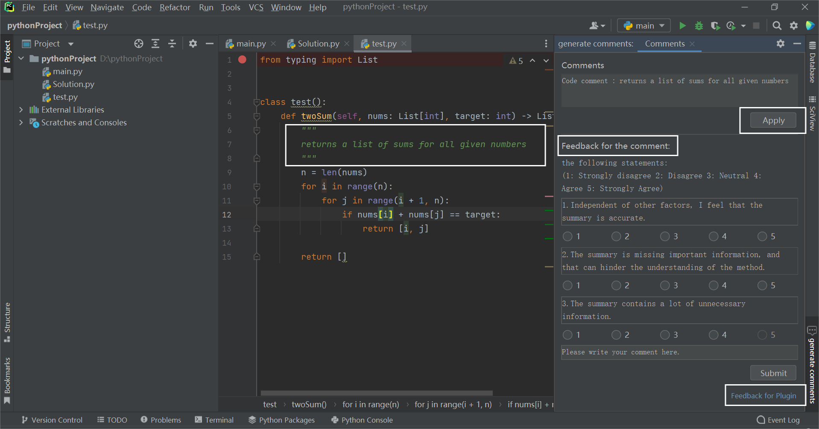Open the VCS menu
The width and height of the screenshot is (819, 429).
[256, 7]
